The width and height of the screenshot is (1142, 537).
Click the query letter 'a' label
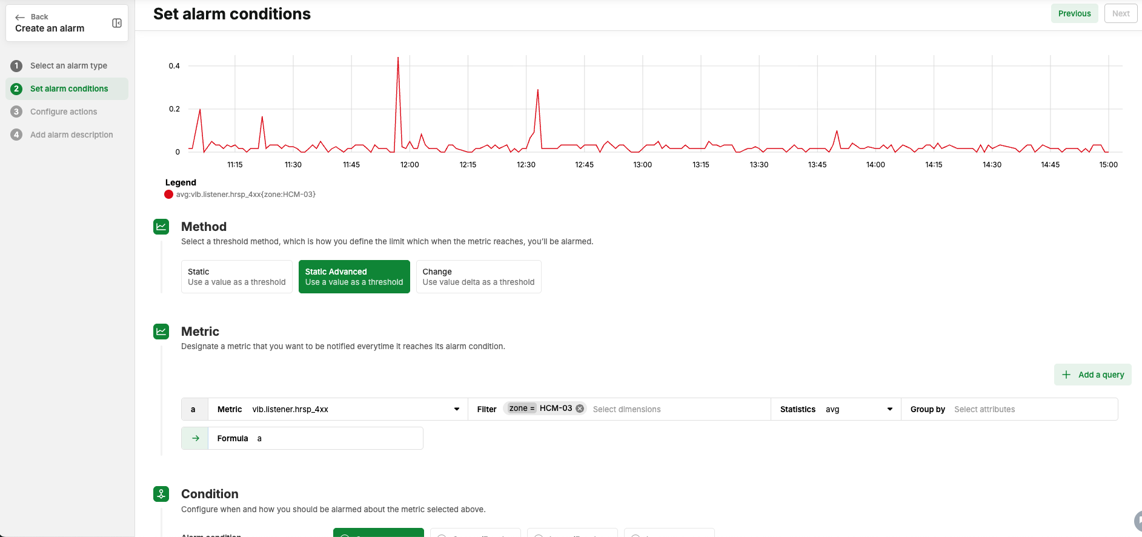pos(194,409)
